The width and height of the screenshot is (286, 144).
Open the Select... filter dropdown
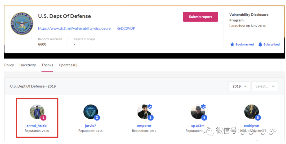click(x=265, y=86)
